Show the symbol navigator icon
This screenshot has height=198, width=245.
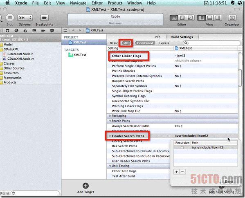[7, 31]
